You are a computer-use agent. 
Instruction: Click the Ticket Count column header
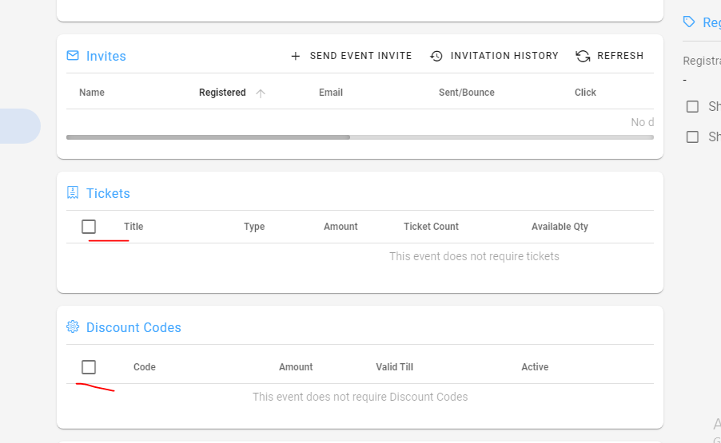[431, 227]
